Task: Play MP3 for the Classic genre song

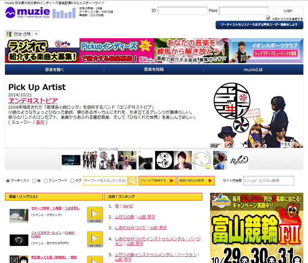Action: pos(95,215)
